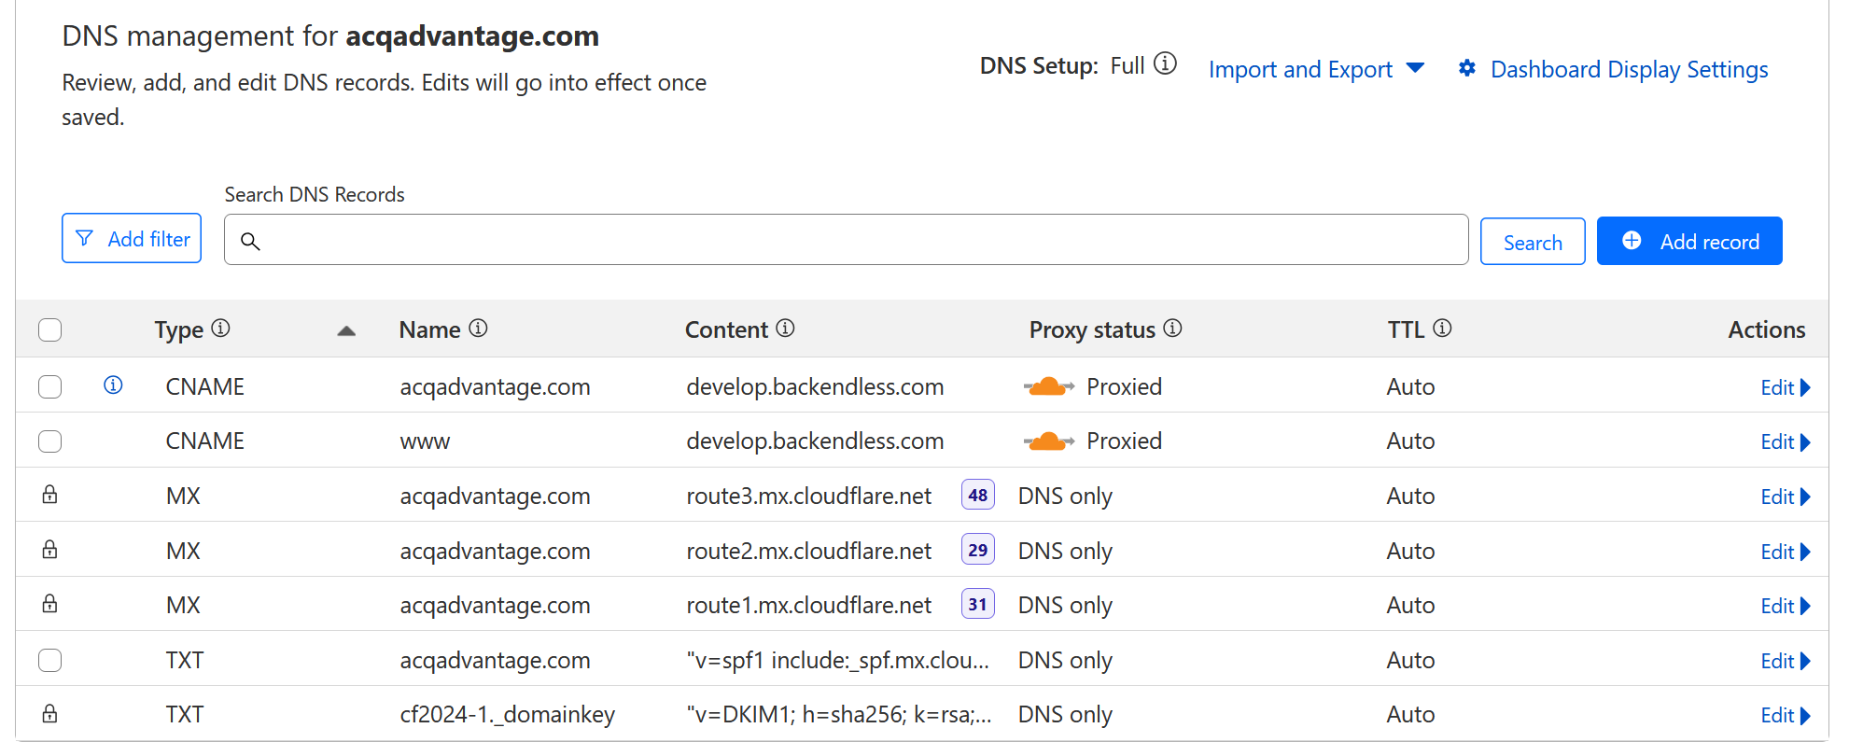Click the magnifier icon in search box
This screenshot has width=1849, height=756.
(250, 241)
